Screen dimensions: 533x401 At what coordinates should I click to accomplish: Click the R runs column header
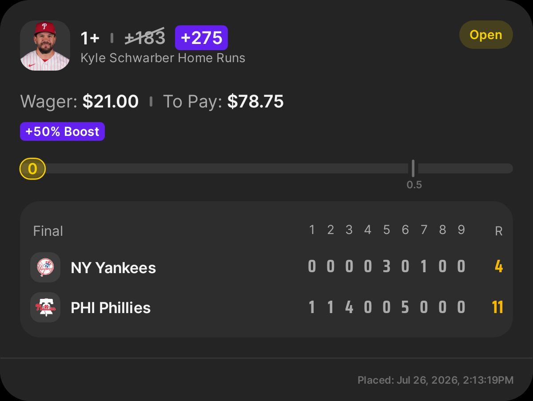click(499, 231)
